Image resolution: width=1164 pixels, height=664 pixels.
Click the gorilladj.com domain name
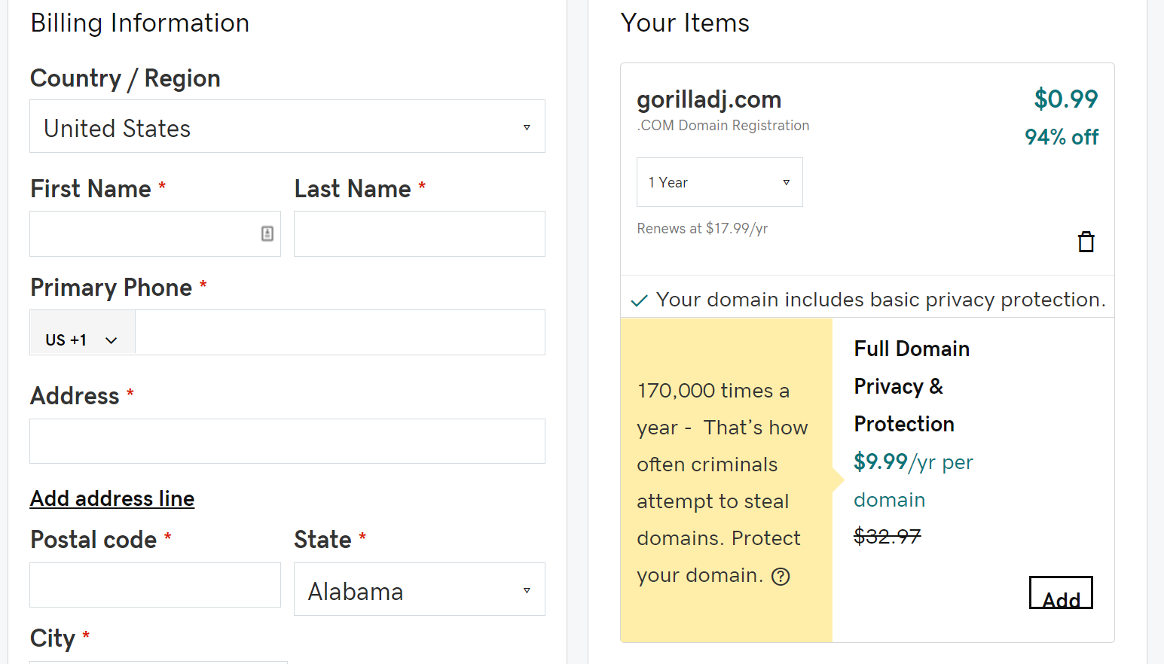pyautogui.click(x=709, y=99)
